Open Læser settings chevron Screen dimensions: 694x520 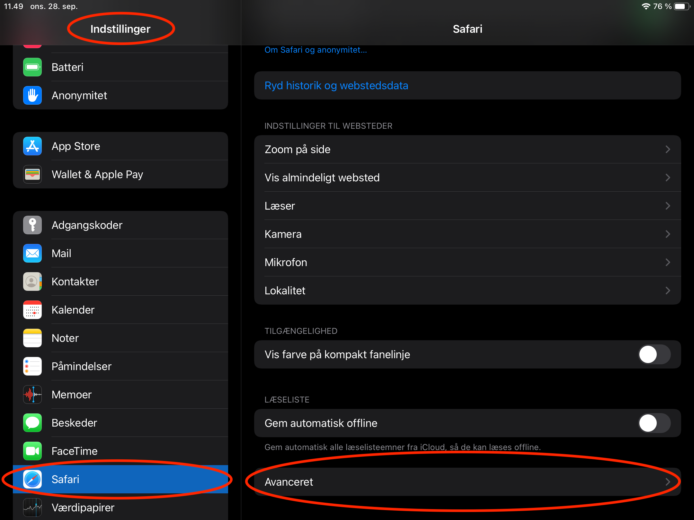(x=668, y=206)
